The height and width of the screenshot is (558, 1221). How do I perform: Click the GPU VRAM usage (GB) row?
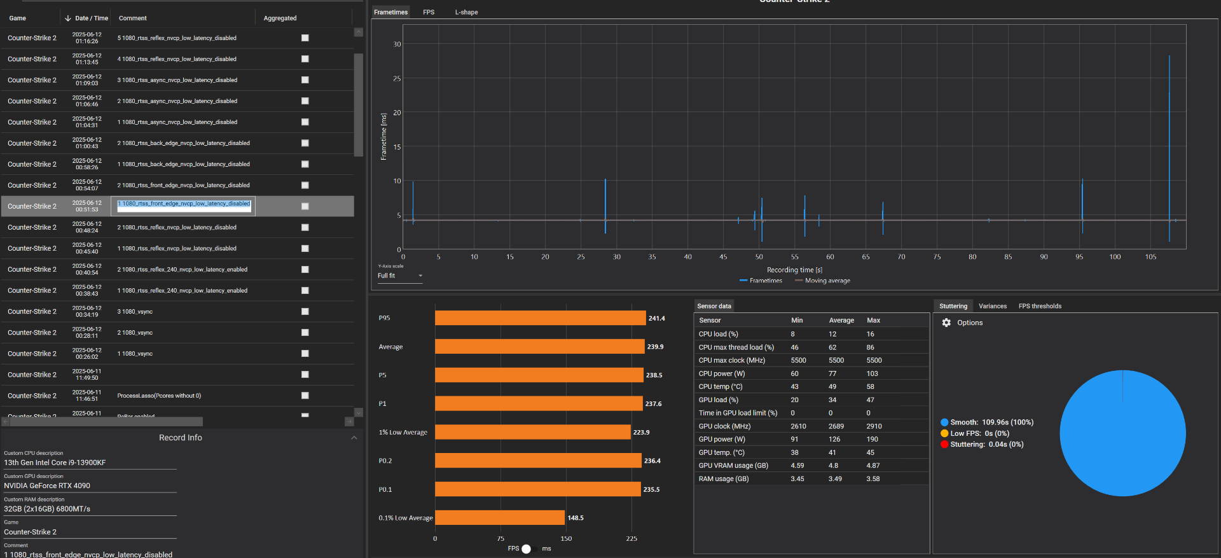point(811,466)
